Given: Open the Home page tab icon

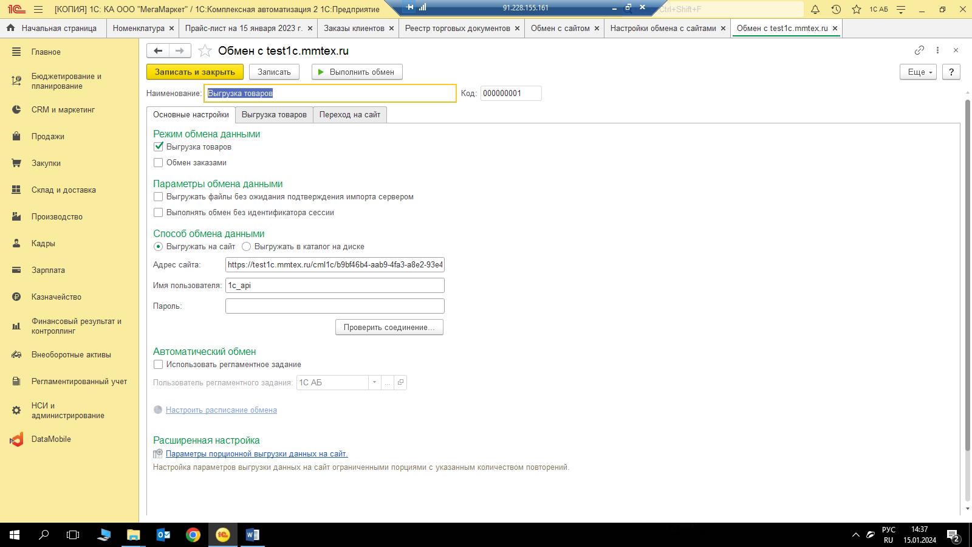Looking at the screenshot, I should tap(10, 28).
